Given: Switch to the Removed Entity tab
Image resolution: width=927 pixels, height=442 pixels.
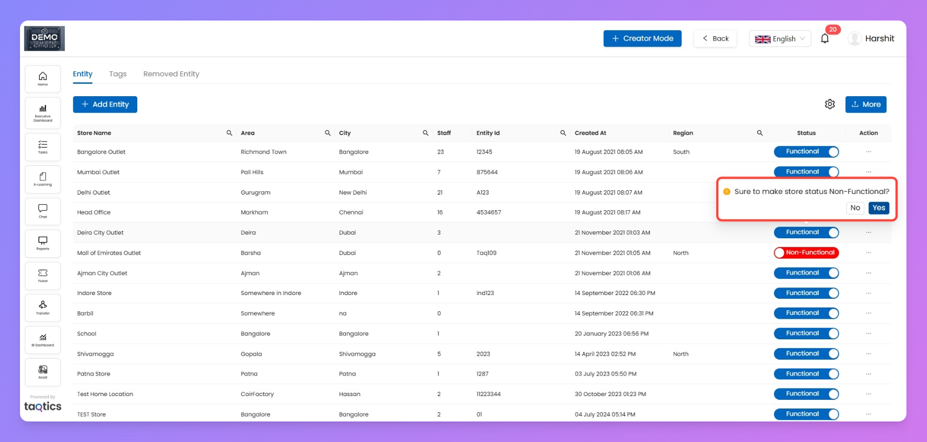Looking at the screenshot, I should pos(171,74).
